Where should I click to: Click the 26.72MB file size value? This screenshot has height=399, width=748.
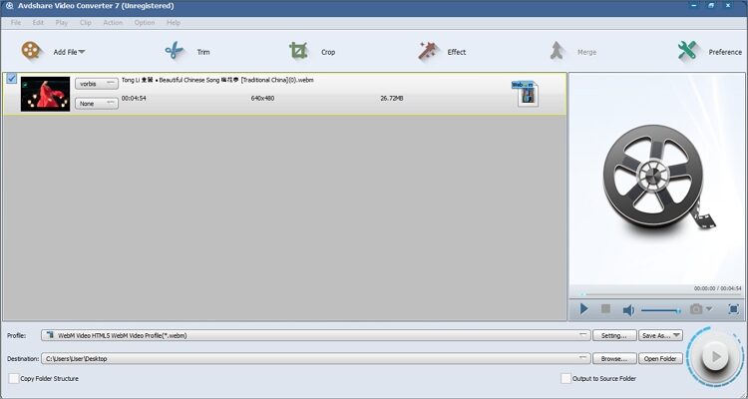click(392, 99)
